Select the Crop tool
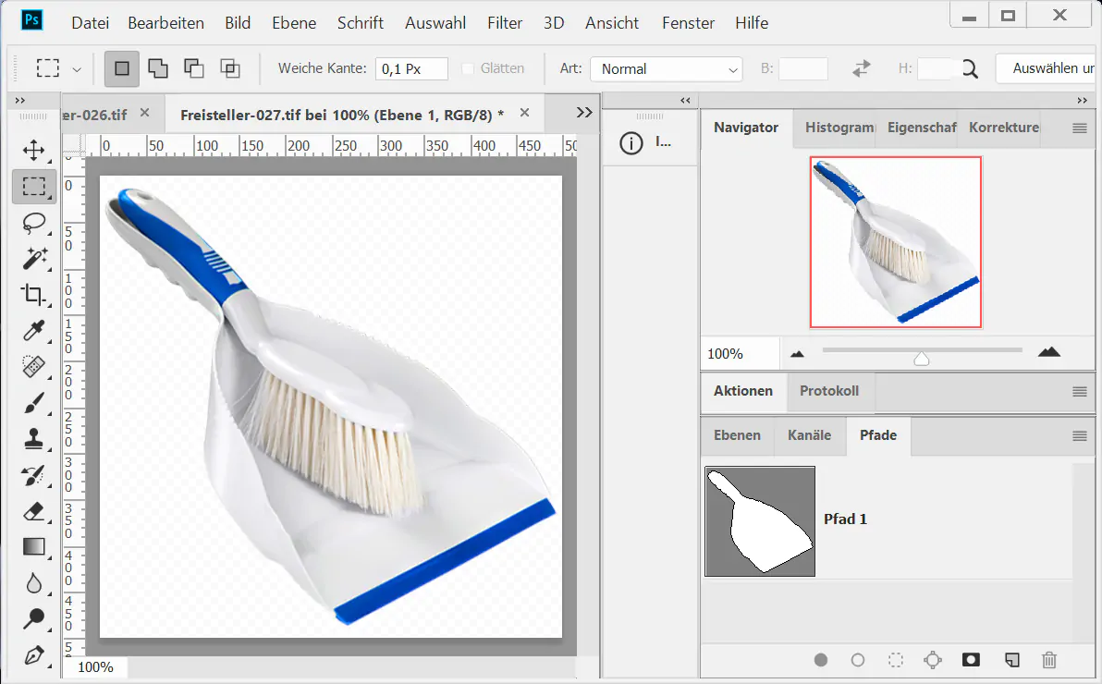The width and height of the screenshot is (1102, 684). tap(34, 295)
